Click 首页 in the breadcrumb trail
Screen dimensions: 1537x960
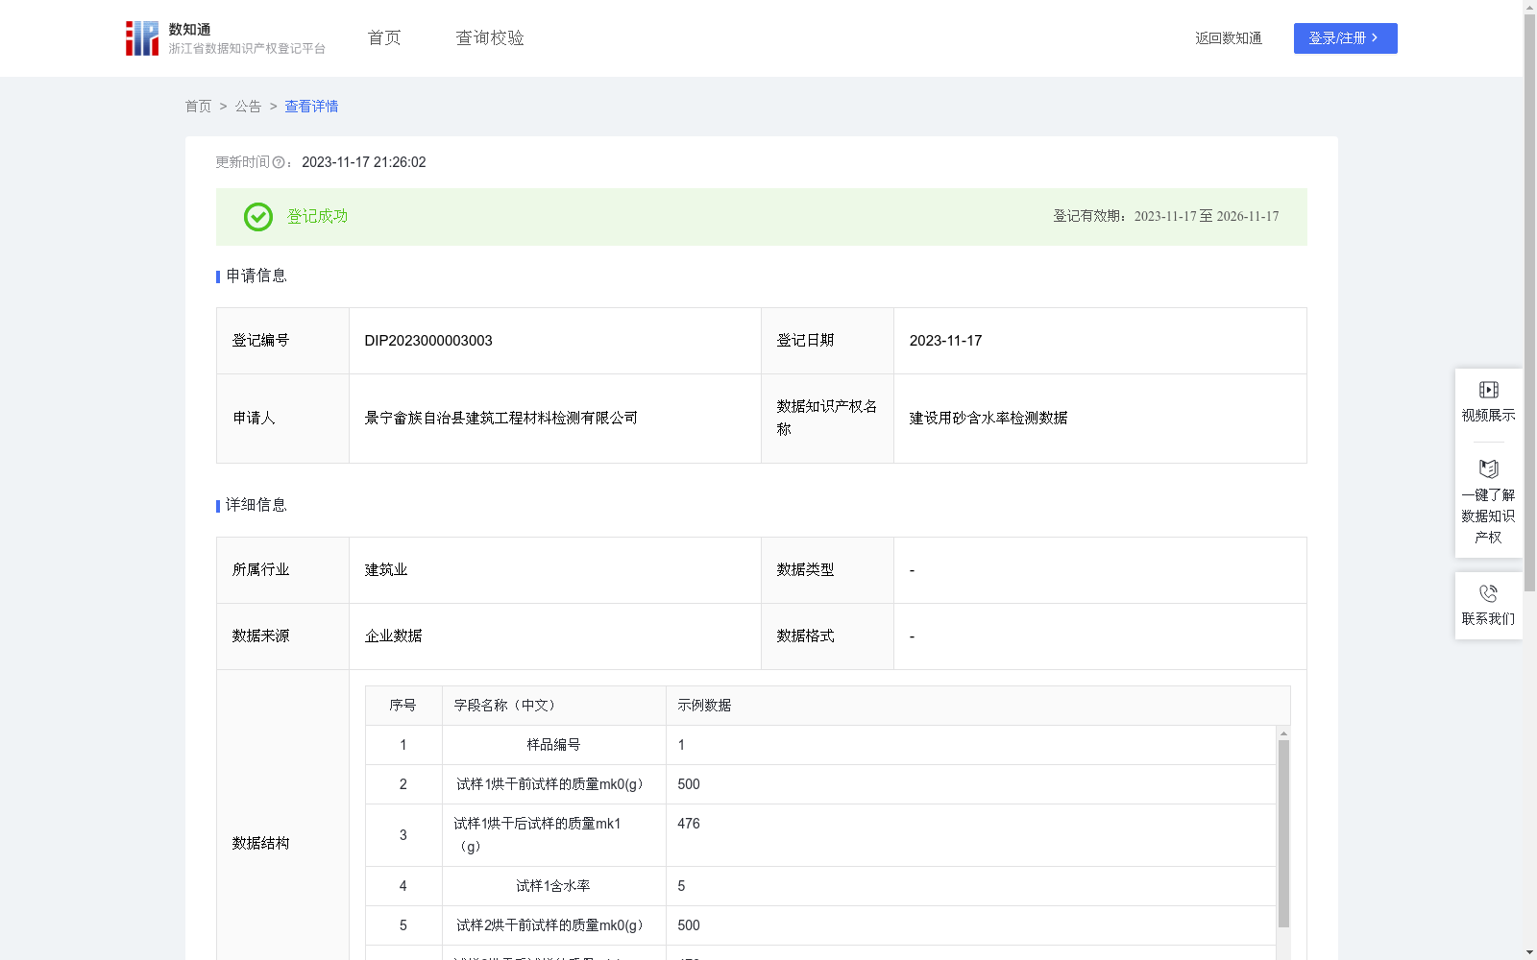[x=198, y=107]
